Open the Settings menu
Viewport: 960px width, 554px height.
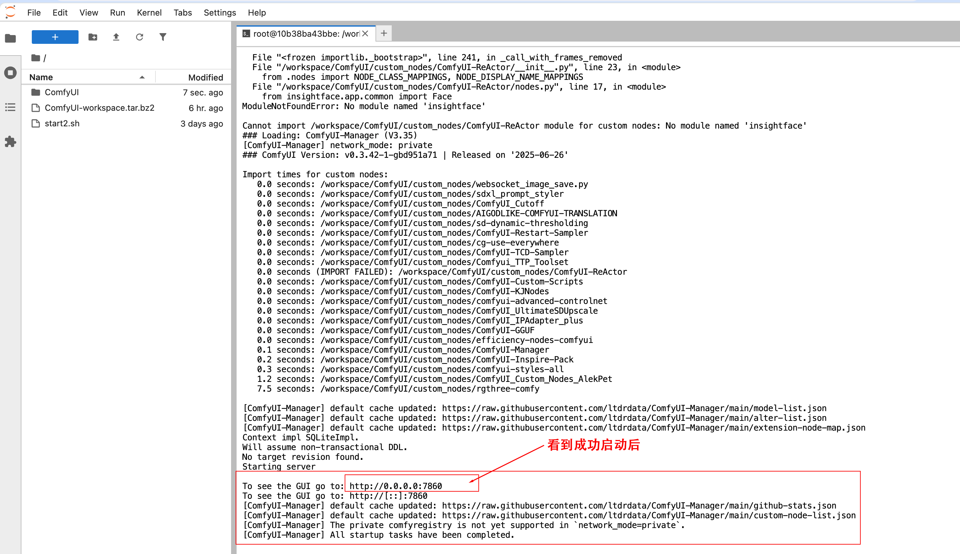(x=220, y=13)
